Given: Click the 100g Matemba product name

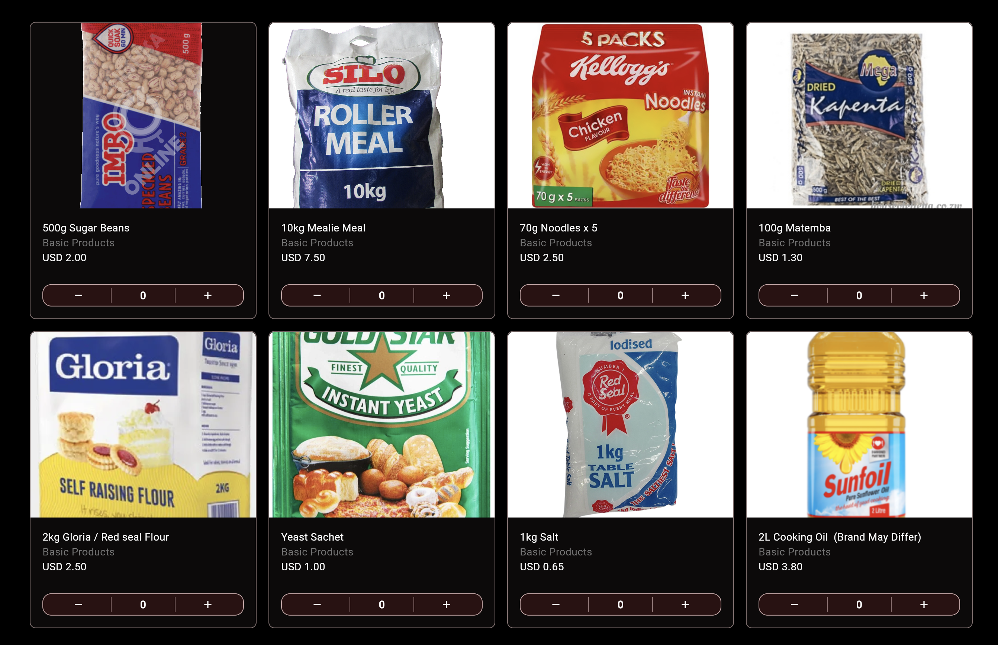Looking at the screenshot, I should coord(794,228).
